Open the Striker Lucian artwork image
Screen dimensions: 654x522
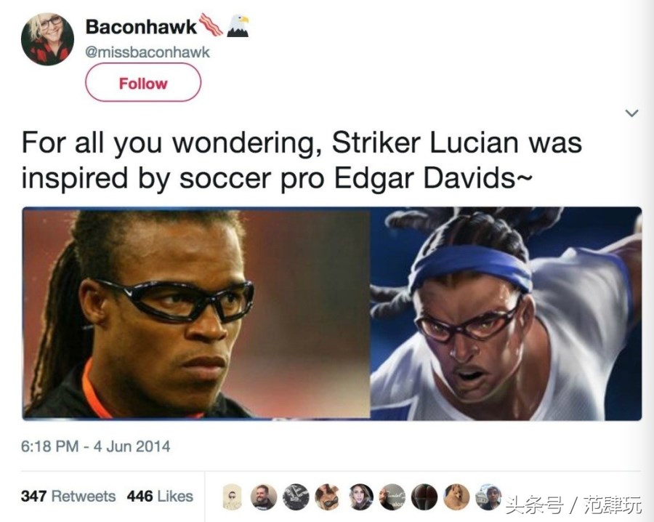pos(506,313)
